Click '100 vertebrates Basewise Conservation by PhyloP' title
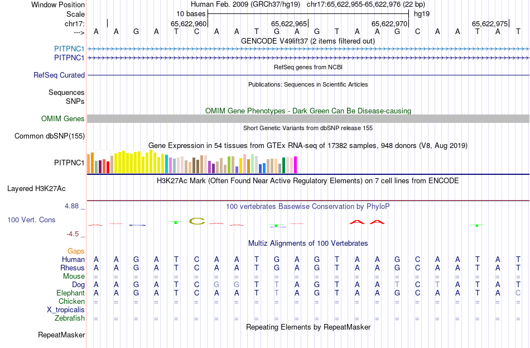The width and height of the screenshot is (530, 348). coord(308,207)
